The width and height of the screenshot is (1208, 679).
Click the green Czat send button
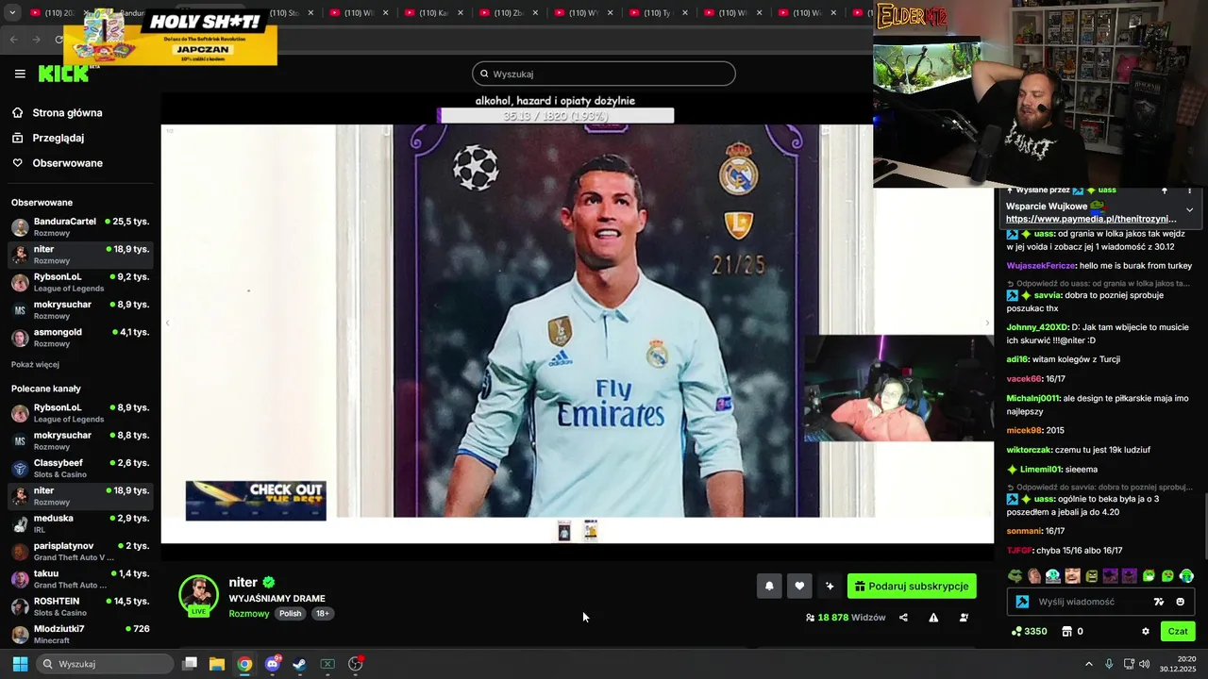pyautogui.click(x=1178, y=632)
